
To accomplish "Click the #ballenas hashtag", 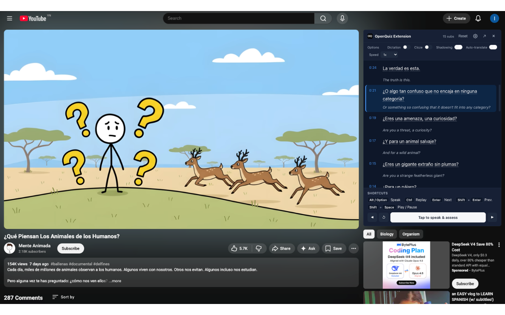I will pos(59,264).
